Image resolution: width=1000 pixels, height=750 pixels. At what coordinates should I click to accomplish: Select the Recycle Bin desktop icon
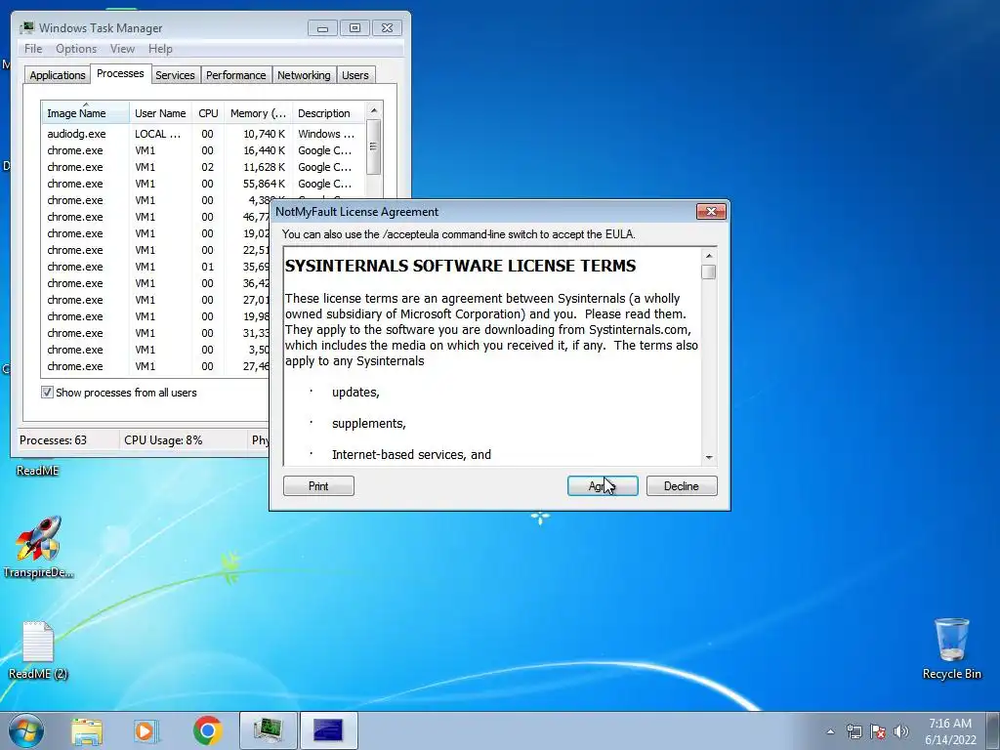coord(951,648)
